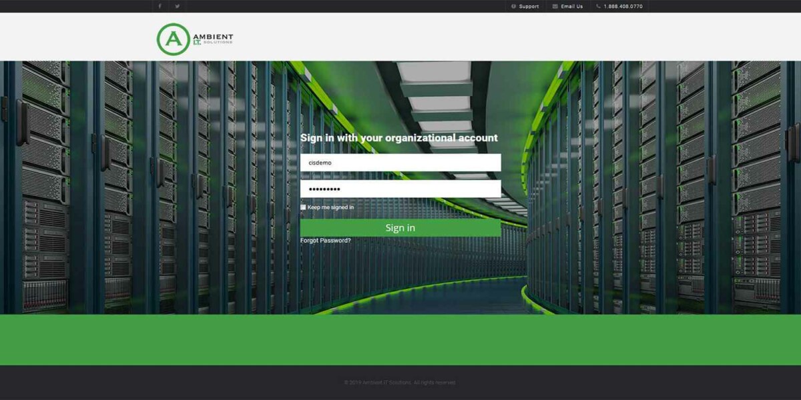Click the Sign in with organizational account heading
The height and width of the screenshot is (400, 801).
pos(400,137)
